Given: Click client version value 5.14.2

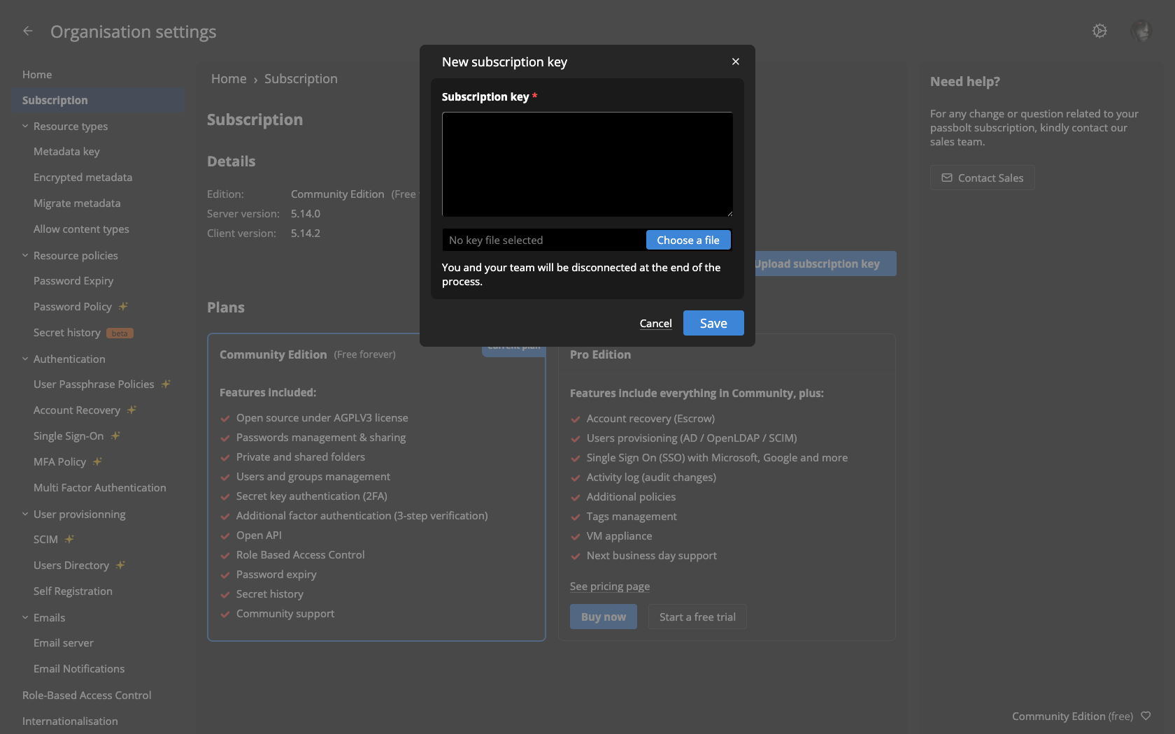Looking at the screenshot, I should click(x=306, y=233).
